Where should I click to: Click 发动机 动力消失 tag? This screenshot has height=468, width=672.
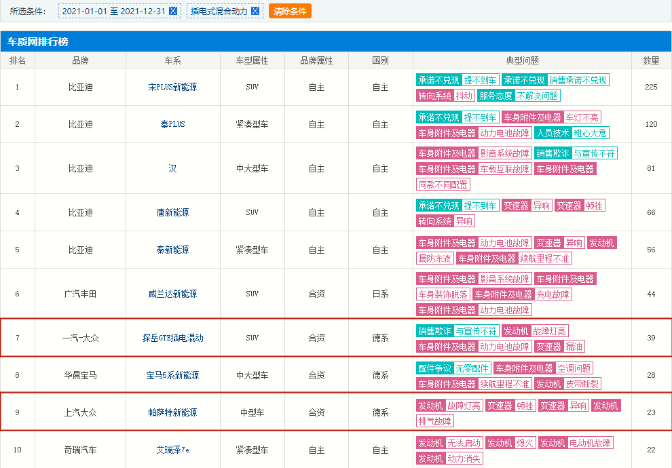click(x=449, y=458)
